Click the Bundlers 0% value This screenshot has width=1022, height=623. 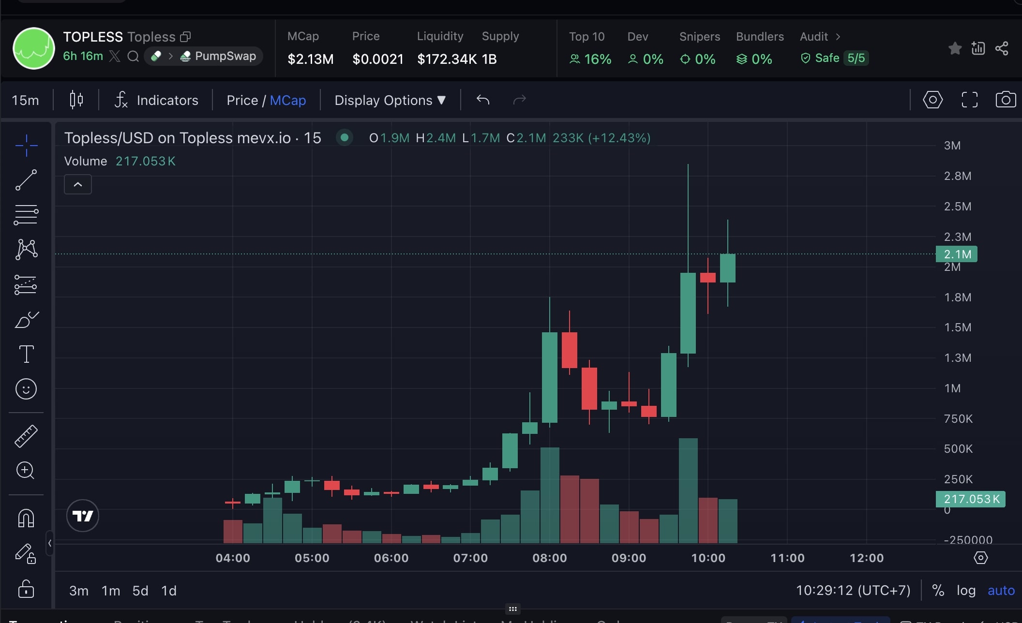click(754, 59)
